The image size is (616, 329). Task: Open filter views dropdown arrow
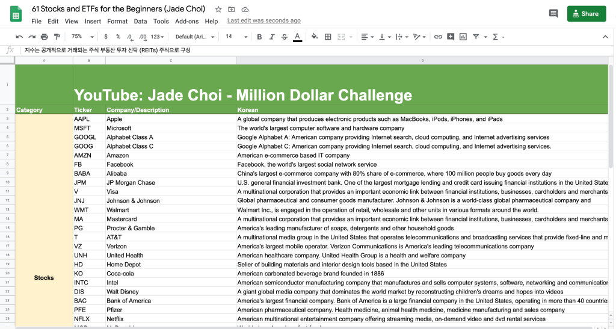(485, 37)
